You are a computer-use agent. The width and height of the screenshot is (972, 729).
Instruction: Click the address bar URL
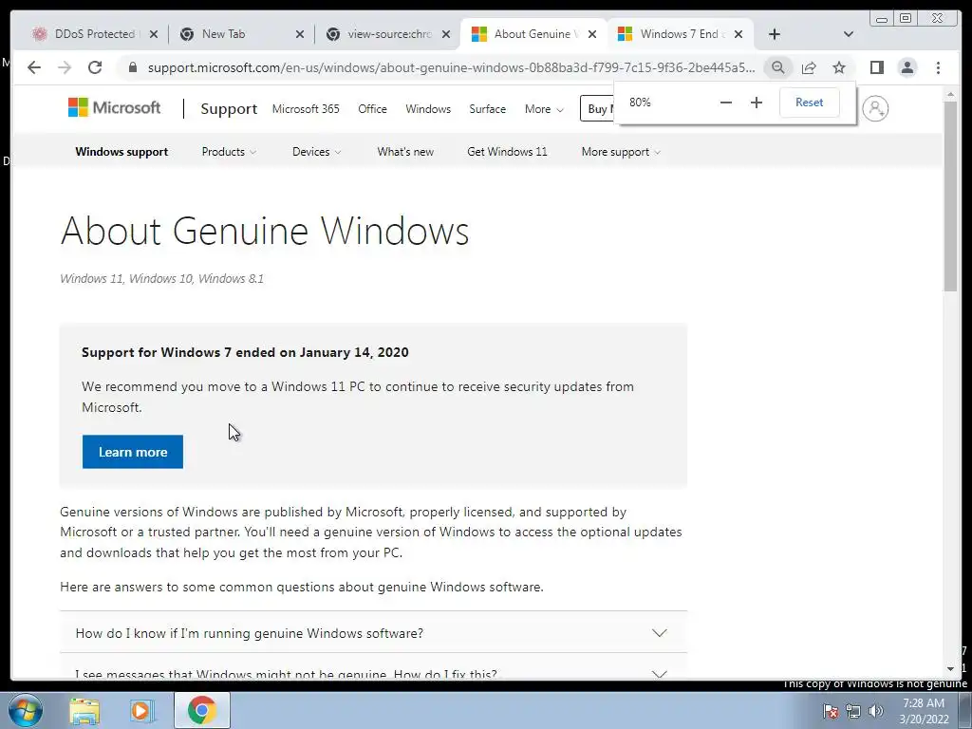451,67
